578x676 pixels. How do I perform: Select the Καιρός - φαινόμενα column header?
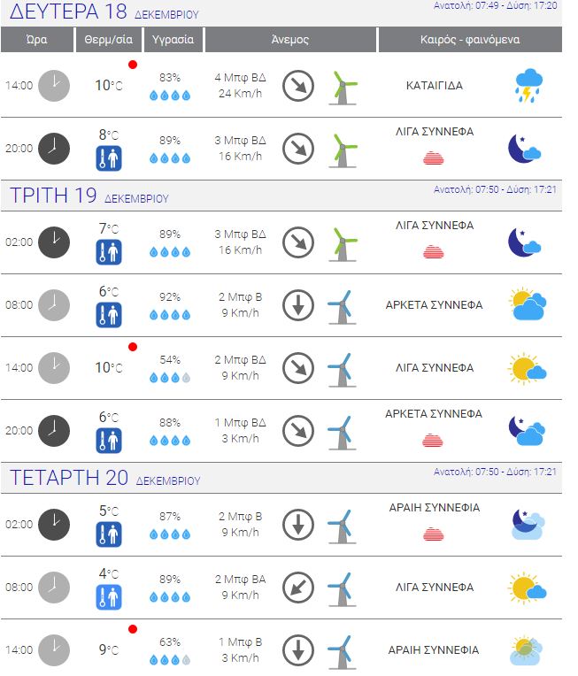pos(470,39)
